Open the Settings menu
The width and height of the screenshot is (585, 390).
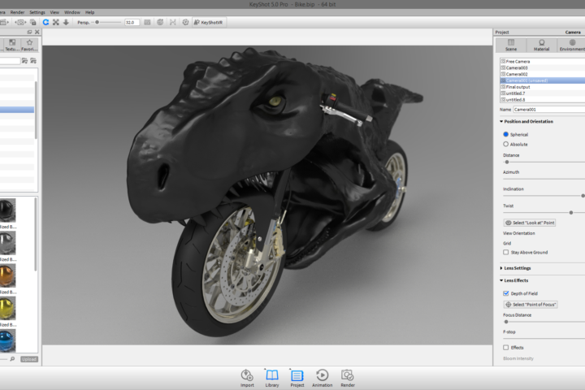click(37, 12)
